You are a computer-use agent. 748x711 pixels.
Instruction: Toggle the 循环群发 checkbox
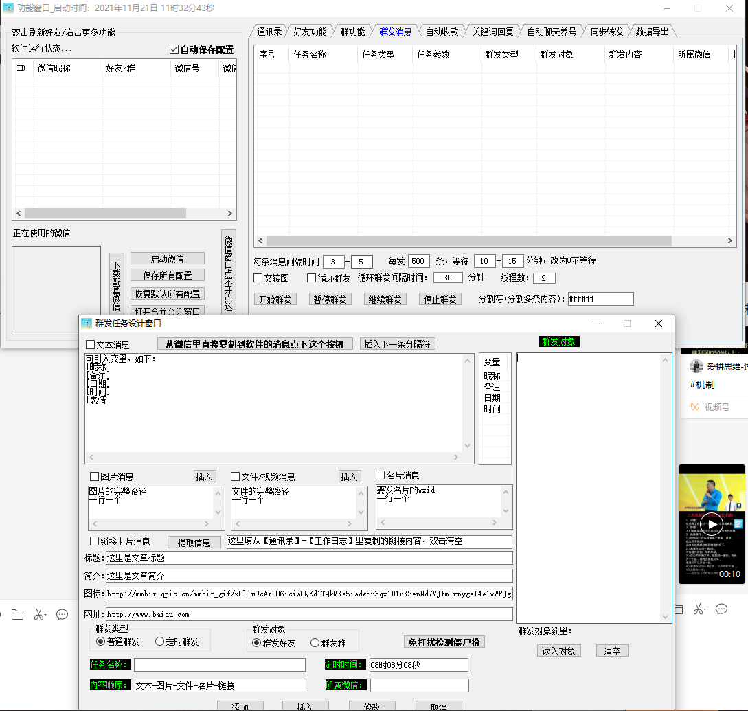312,278
